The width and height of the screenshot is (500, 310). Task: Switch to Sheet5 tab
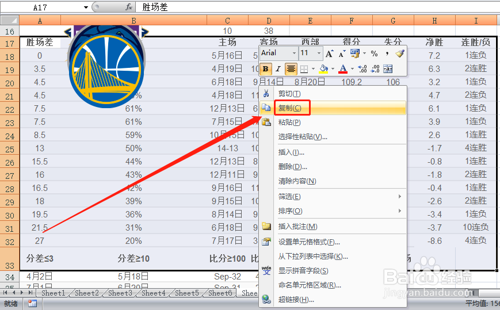point(187,293)
